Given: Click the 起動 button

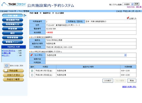Looking at the screenshot, I should click(137, 4).
